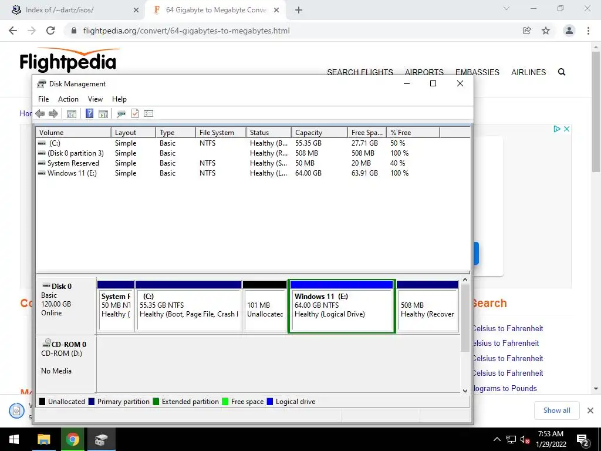Open the Help menu
Viewport: 601px width, 451px height.
coord(119,99)
